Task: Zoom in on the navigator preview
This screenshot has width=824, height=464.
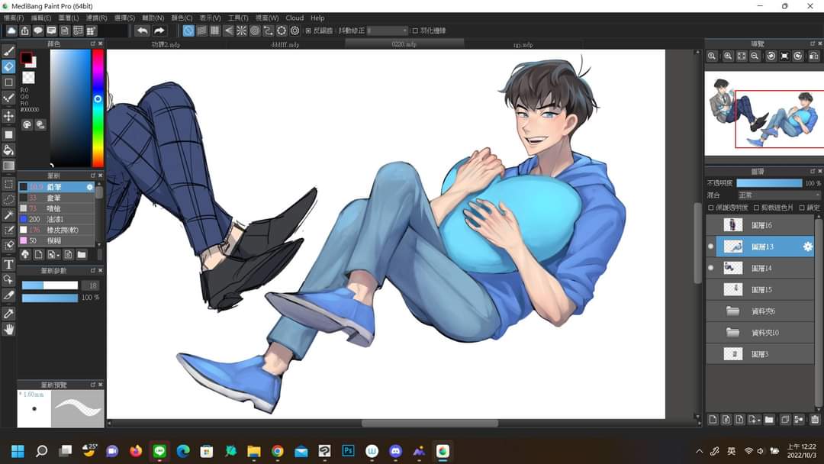Action: tap(728, 56)
